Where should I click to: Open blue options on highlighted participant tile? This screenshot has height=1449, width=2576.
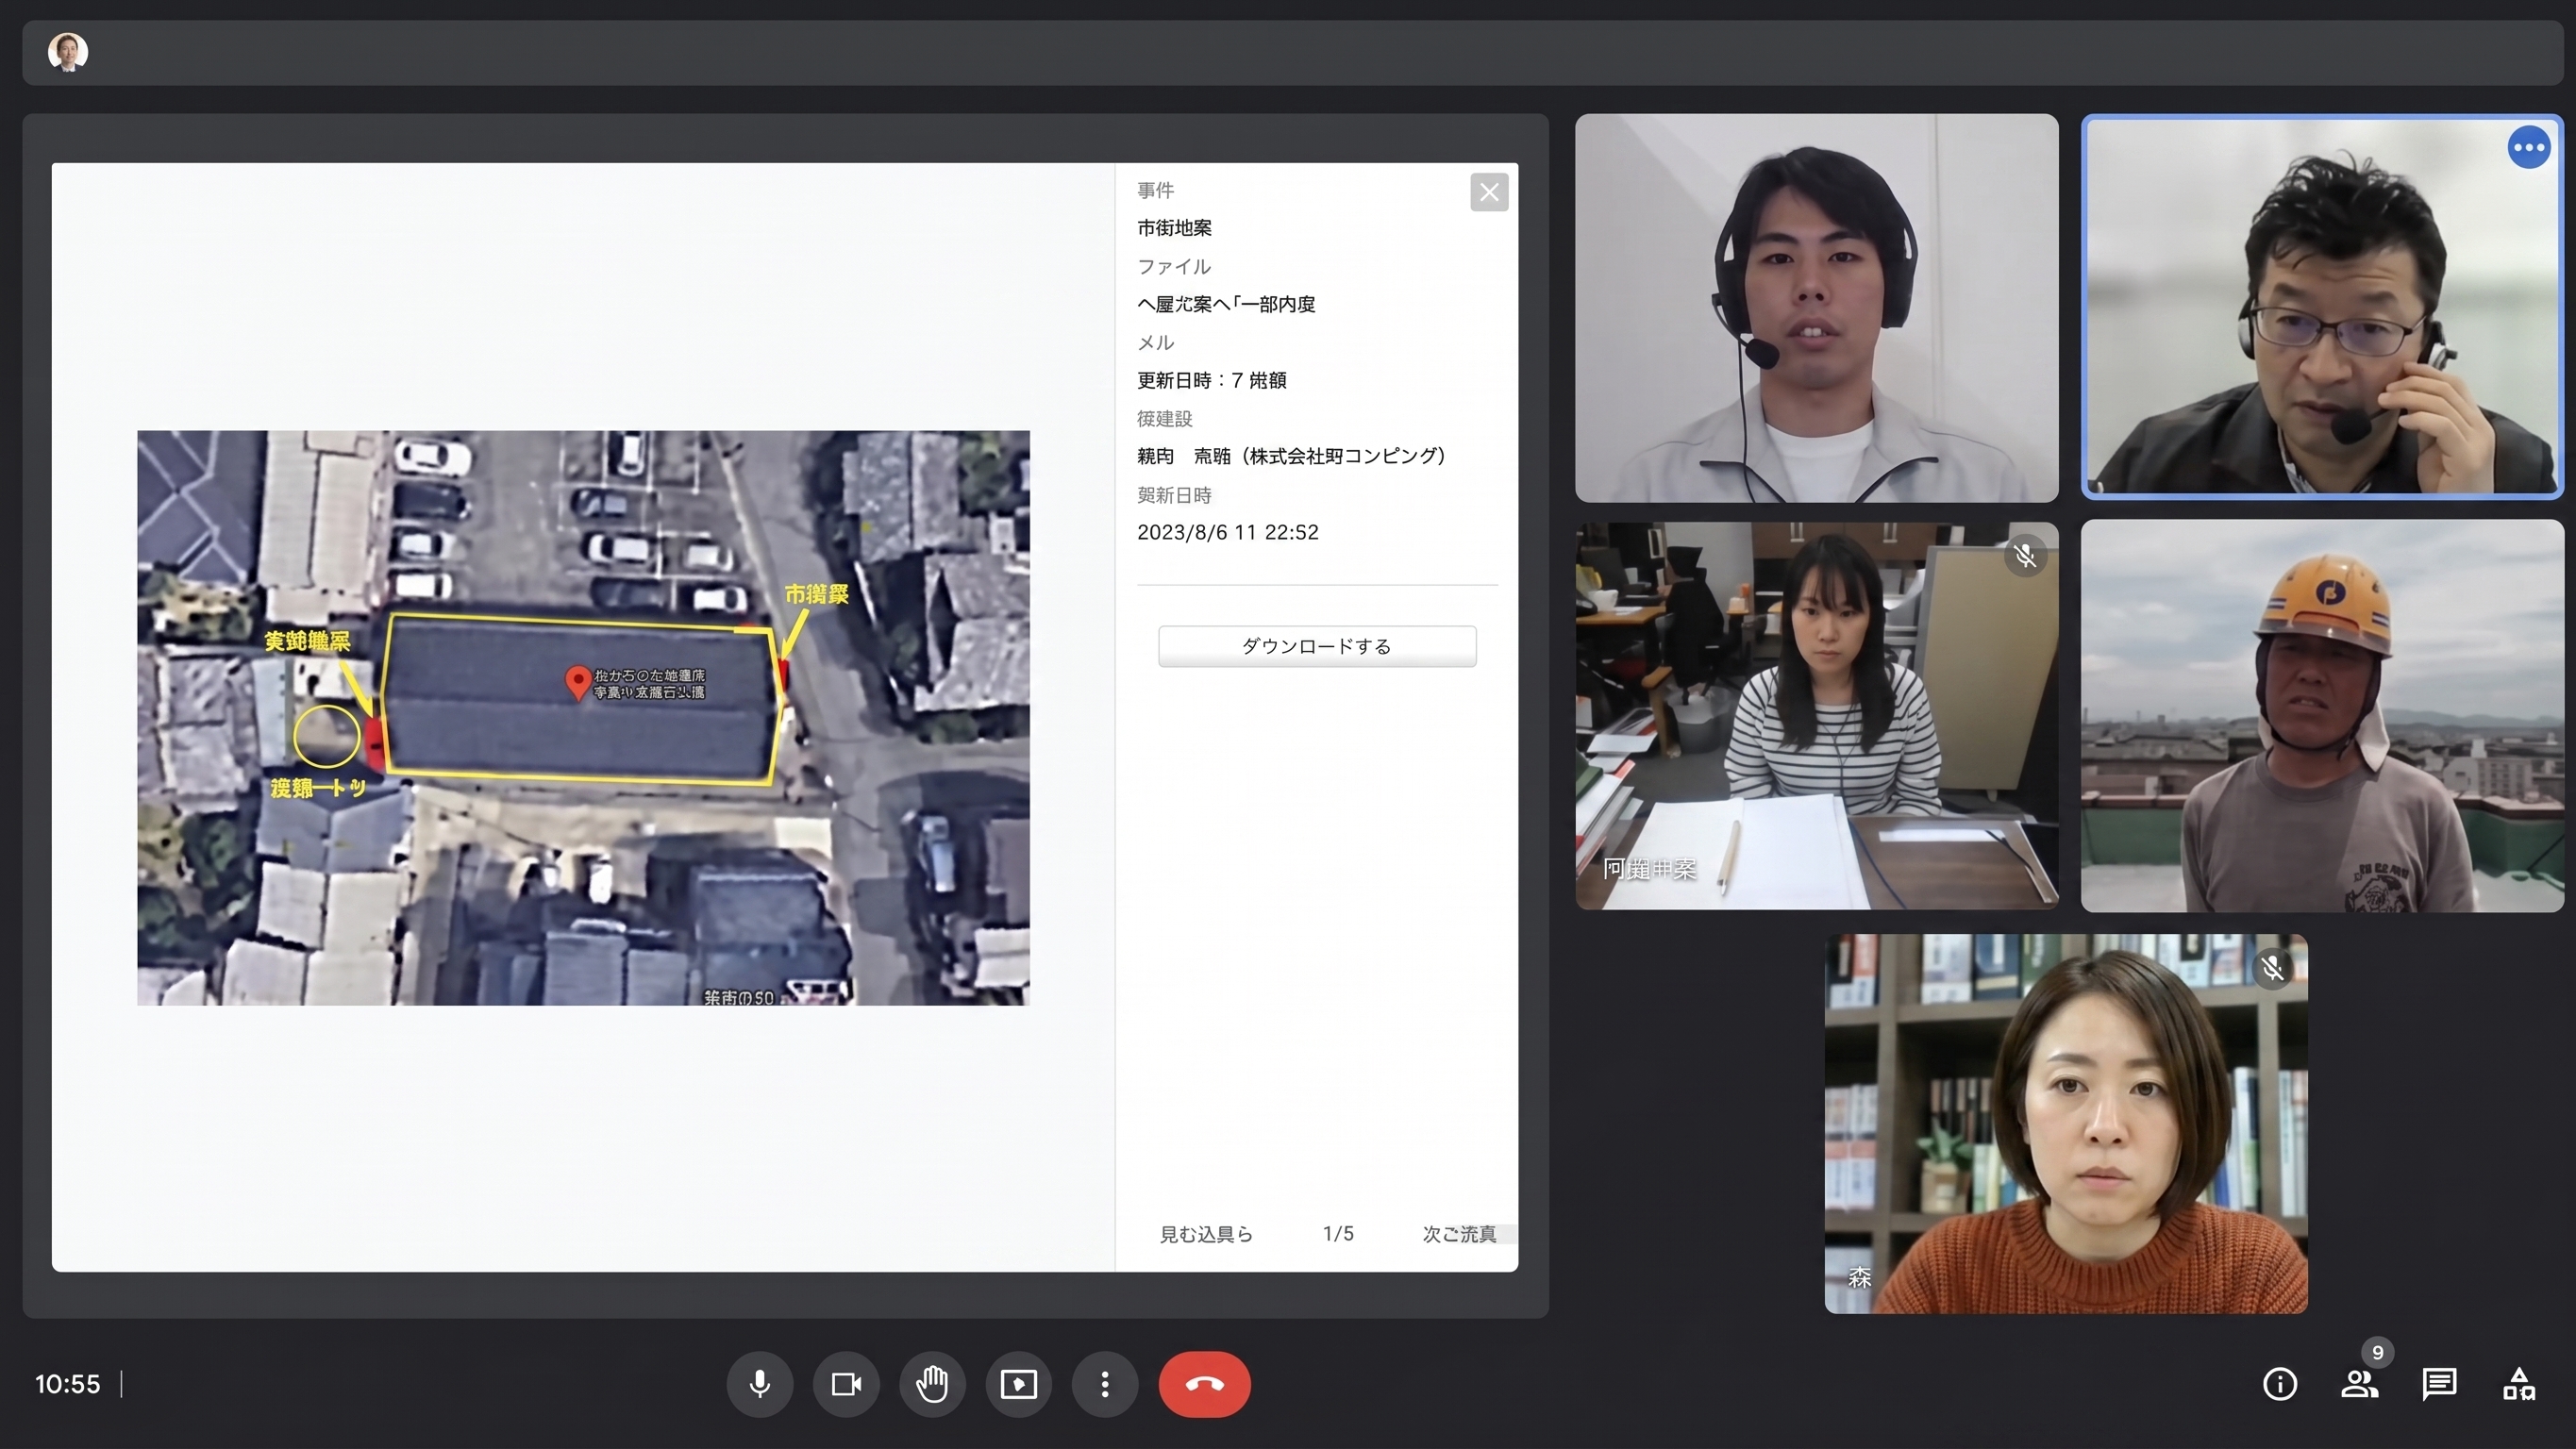click(x=2528, y=148)
